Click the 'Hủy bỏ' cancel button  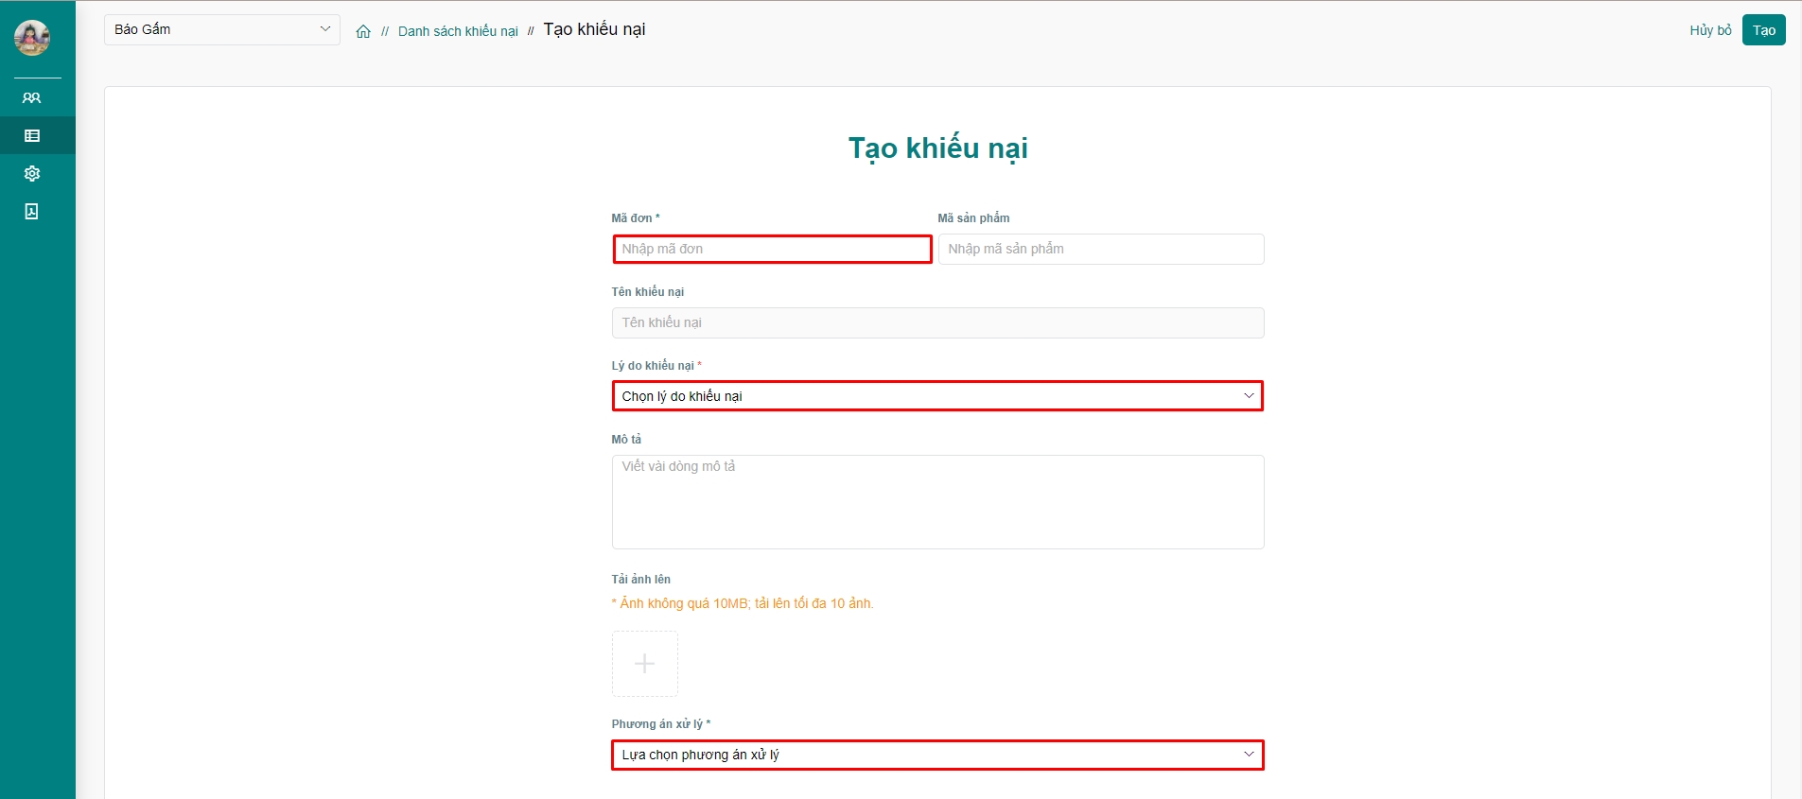tap(1710, 30)
